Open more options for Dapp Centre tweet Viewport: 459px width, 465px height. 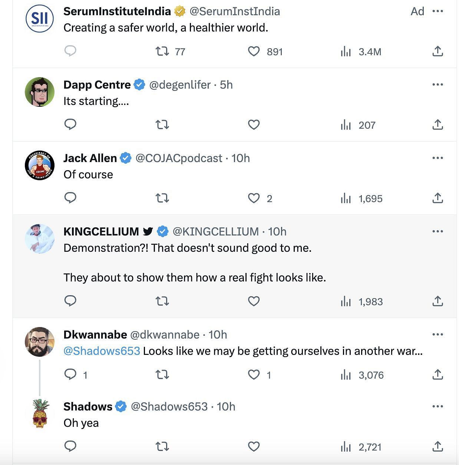437,85
